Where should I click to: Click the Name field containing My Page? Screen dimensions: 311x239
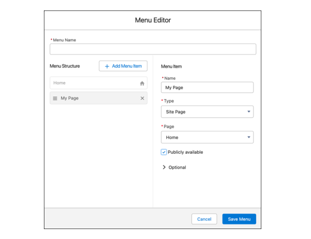(x=207, y=87)
